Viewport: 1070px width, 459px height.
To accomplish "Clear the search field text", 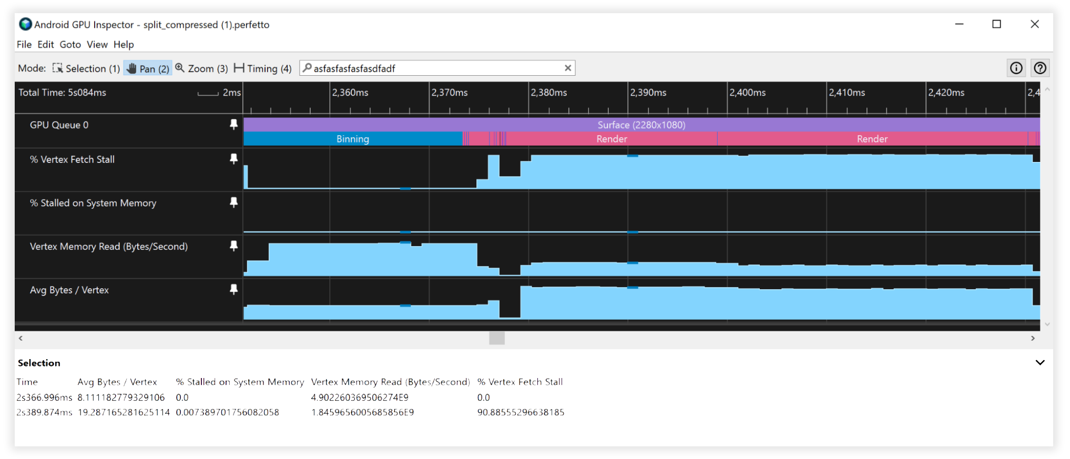I will click(x=567, y=68).
